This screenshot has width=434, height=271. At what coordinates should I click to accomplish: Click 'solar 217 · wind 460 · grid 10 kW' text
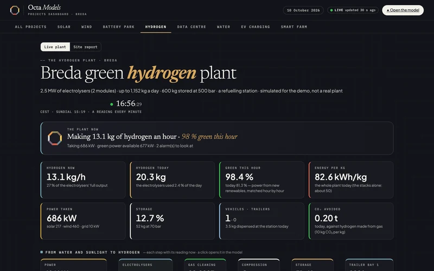[x=73, y=226]
